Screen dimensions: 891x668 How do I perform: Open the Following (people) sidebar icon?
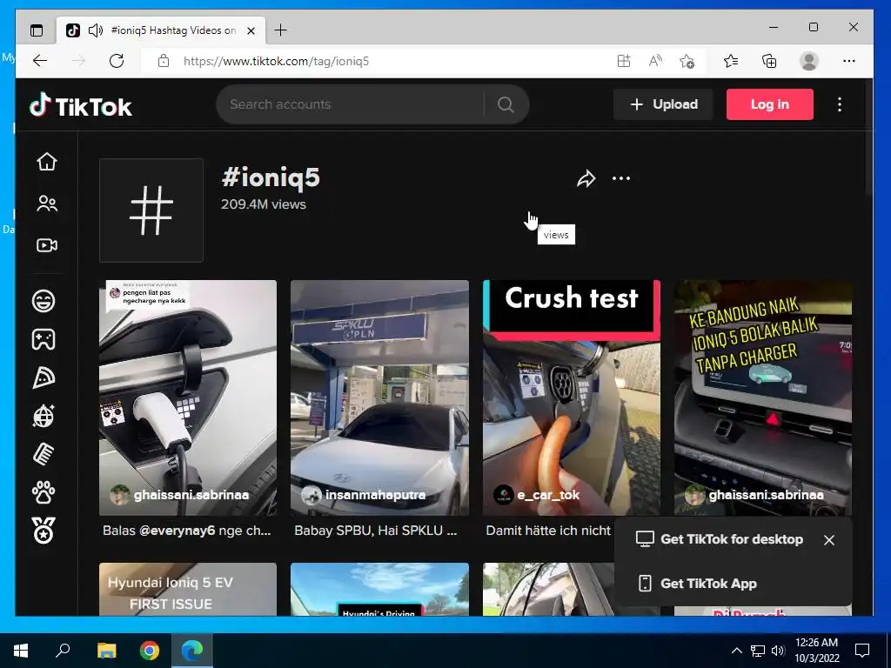click(47, 204)
